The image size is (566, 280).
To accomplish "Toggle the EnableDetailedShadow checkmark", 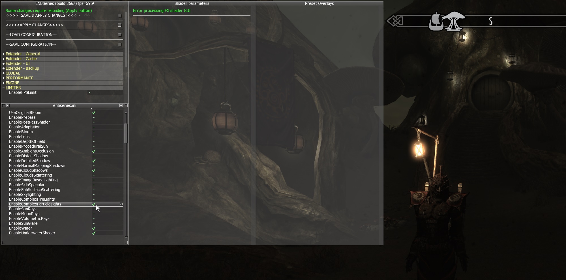I will pos(94,161).
